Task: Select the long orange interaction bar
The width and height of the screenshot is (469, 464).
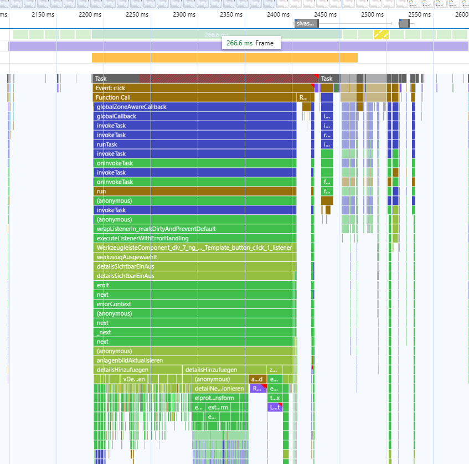Action: click(x=224, y=58)
